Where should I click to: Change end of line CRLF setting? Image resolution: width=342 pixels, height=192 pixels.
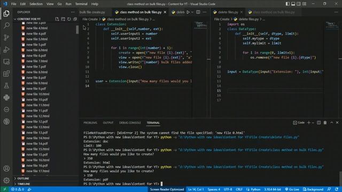pyautogui.click(x=239, y=189)
